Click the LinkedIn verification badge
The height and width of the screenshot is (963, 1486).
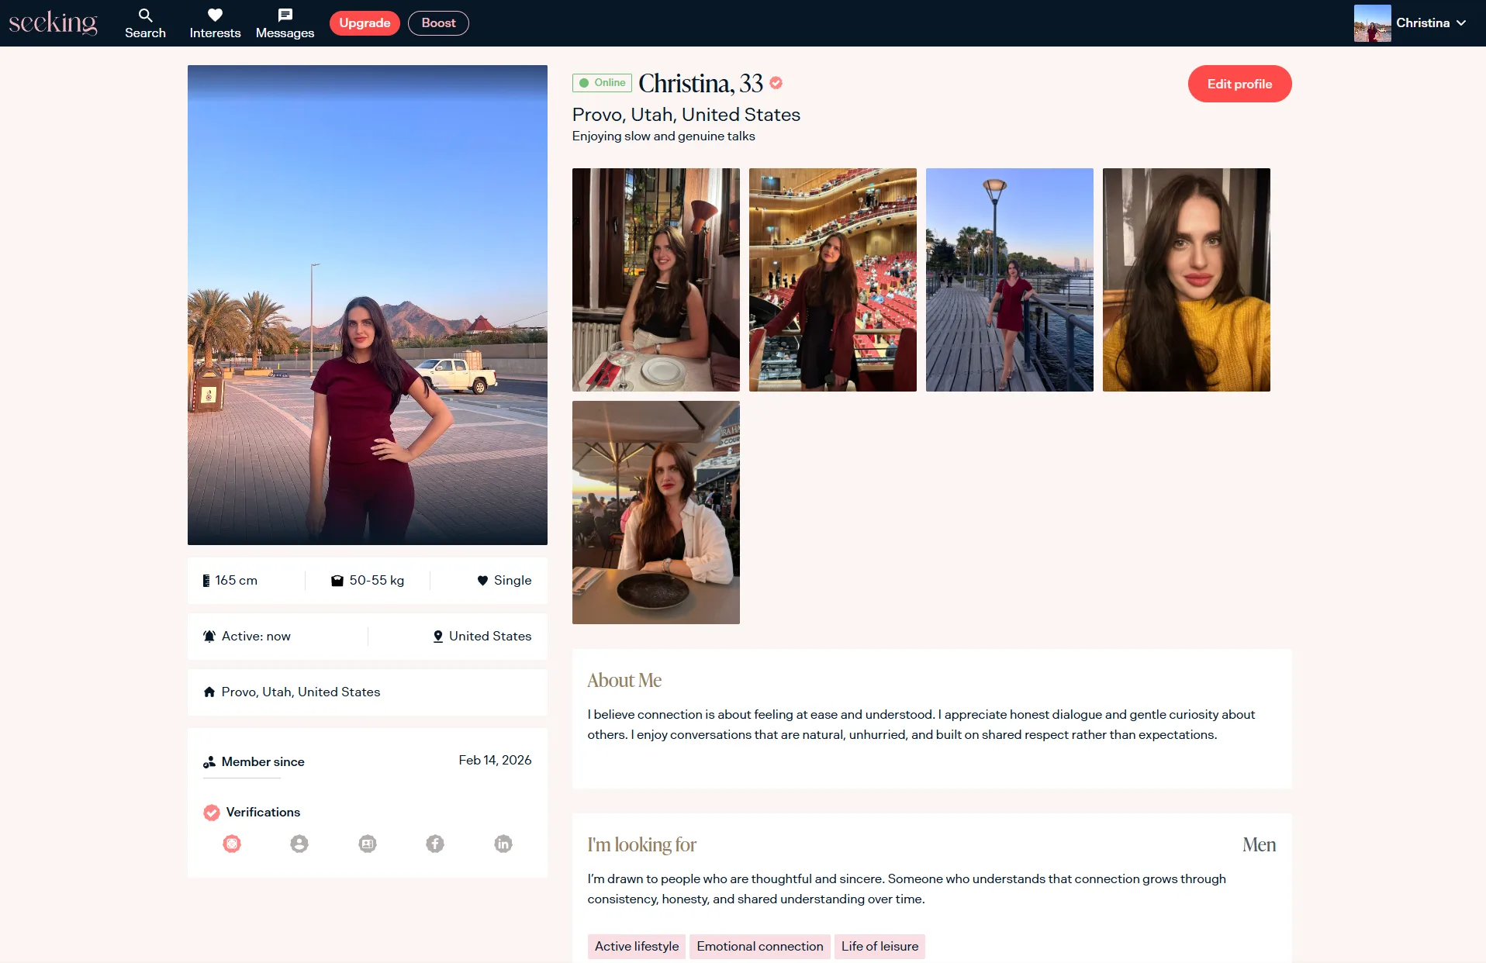click(503, 844)
